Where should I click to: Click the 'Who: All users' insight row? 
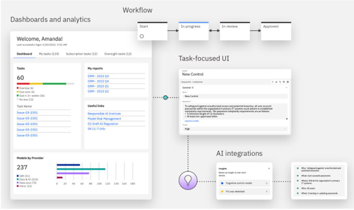pyautogui.click(x=306, y=188)
